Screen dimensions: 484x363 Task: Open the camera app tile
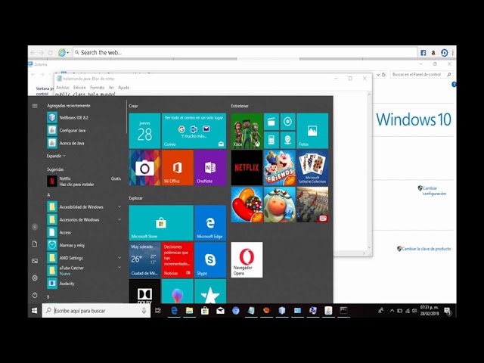pyautogui.click(x=144, y=168)
